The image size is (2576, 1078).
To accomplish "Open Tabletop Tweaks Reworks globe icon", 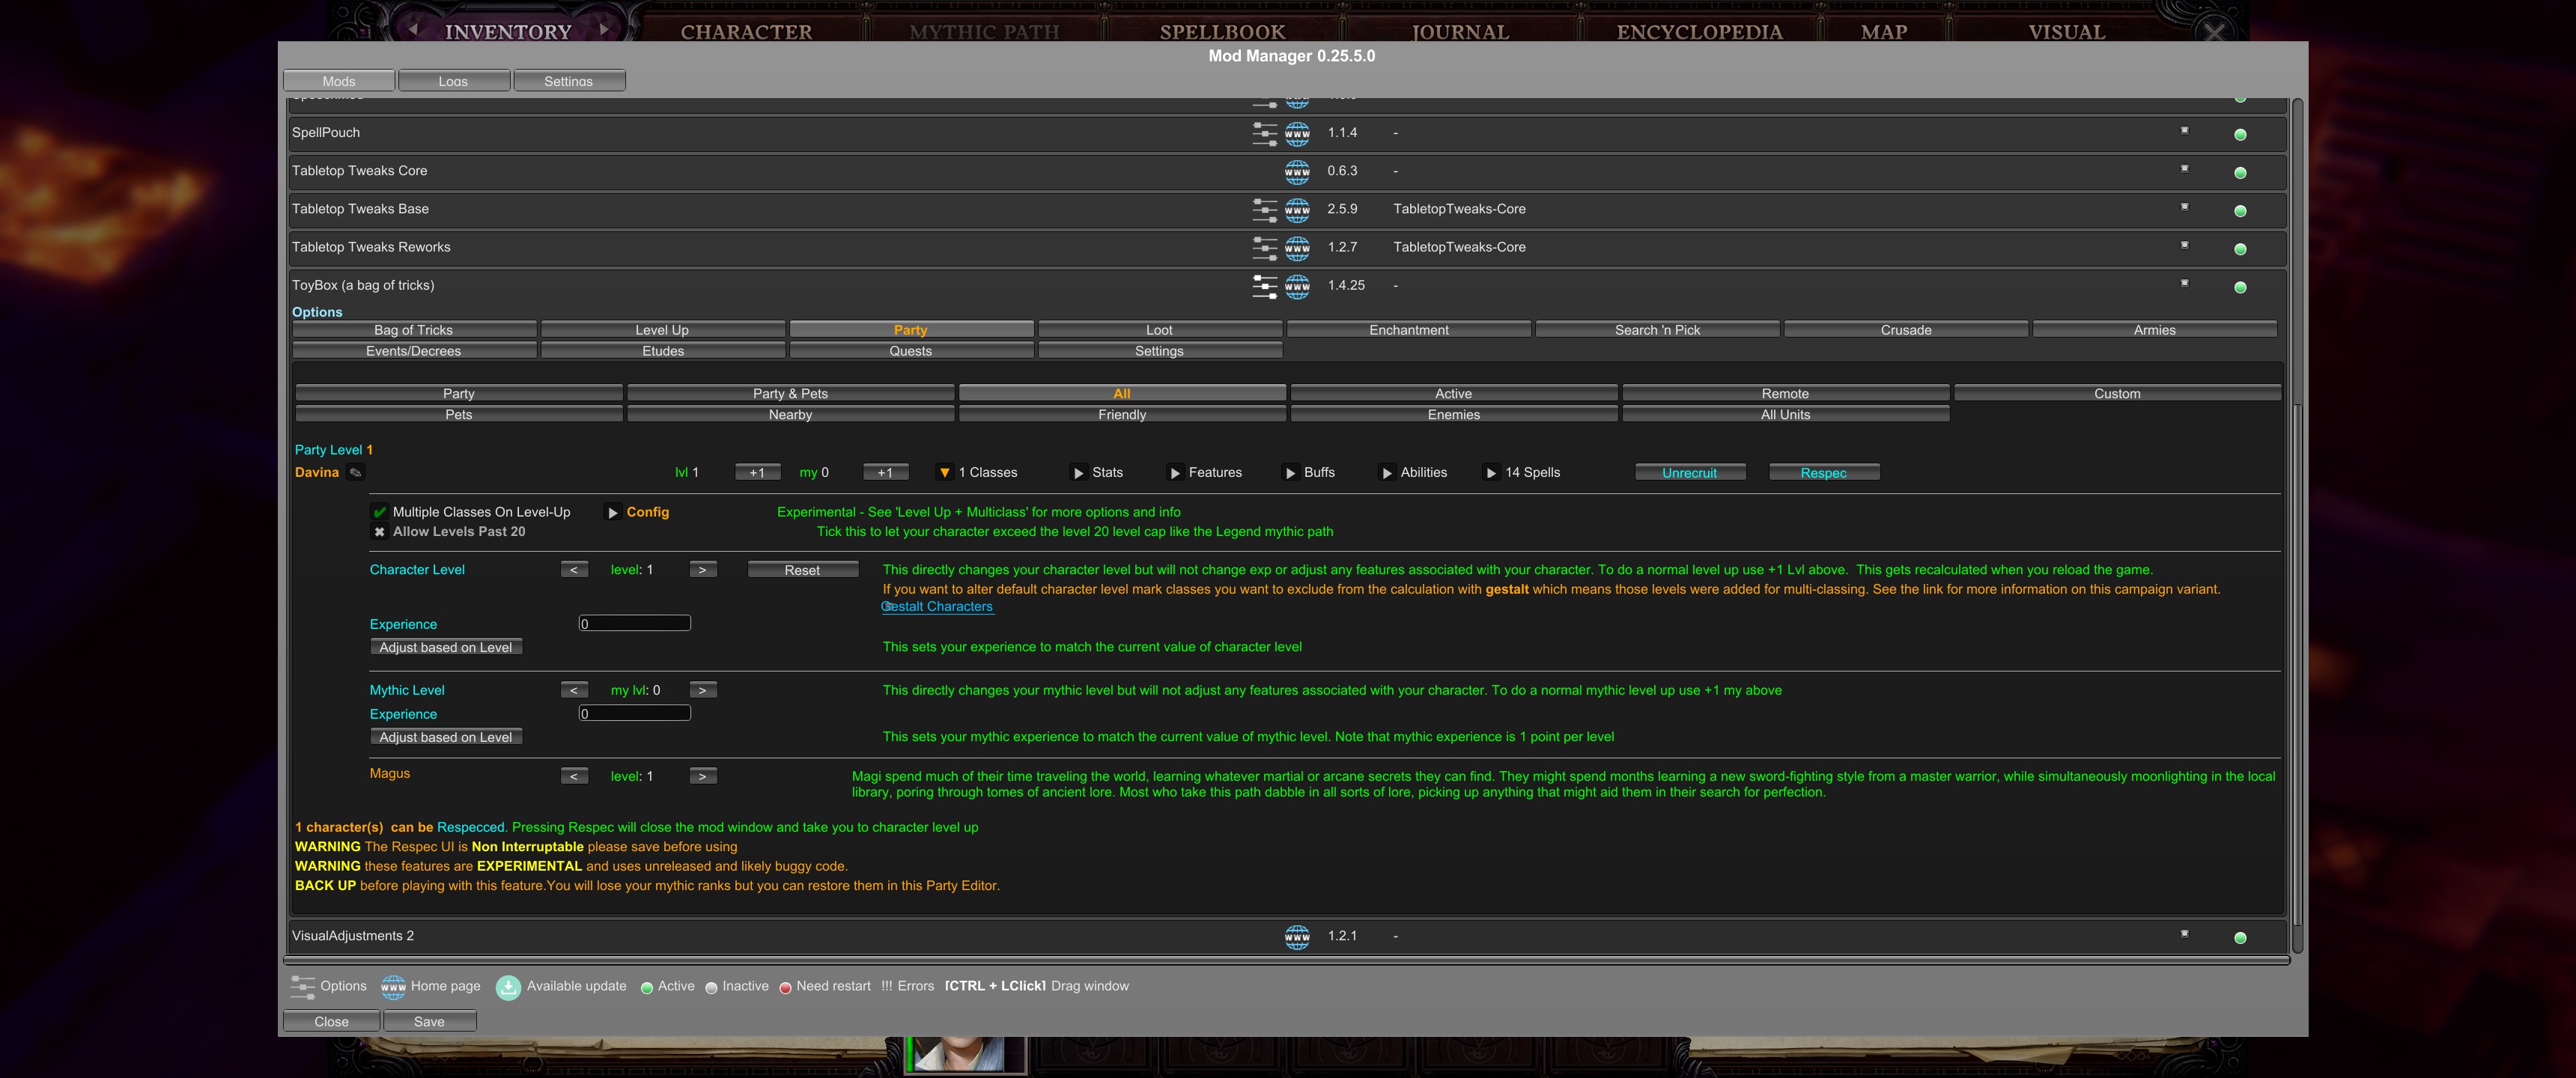I will coord(1297,248).
